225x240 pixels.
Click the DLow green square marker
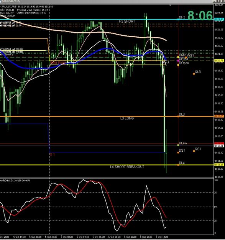tap(178, 145)
